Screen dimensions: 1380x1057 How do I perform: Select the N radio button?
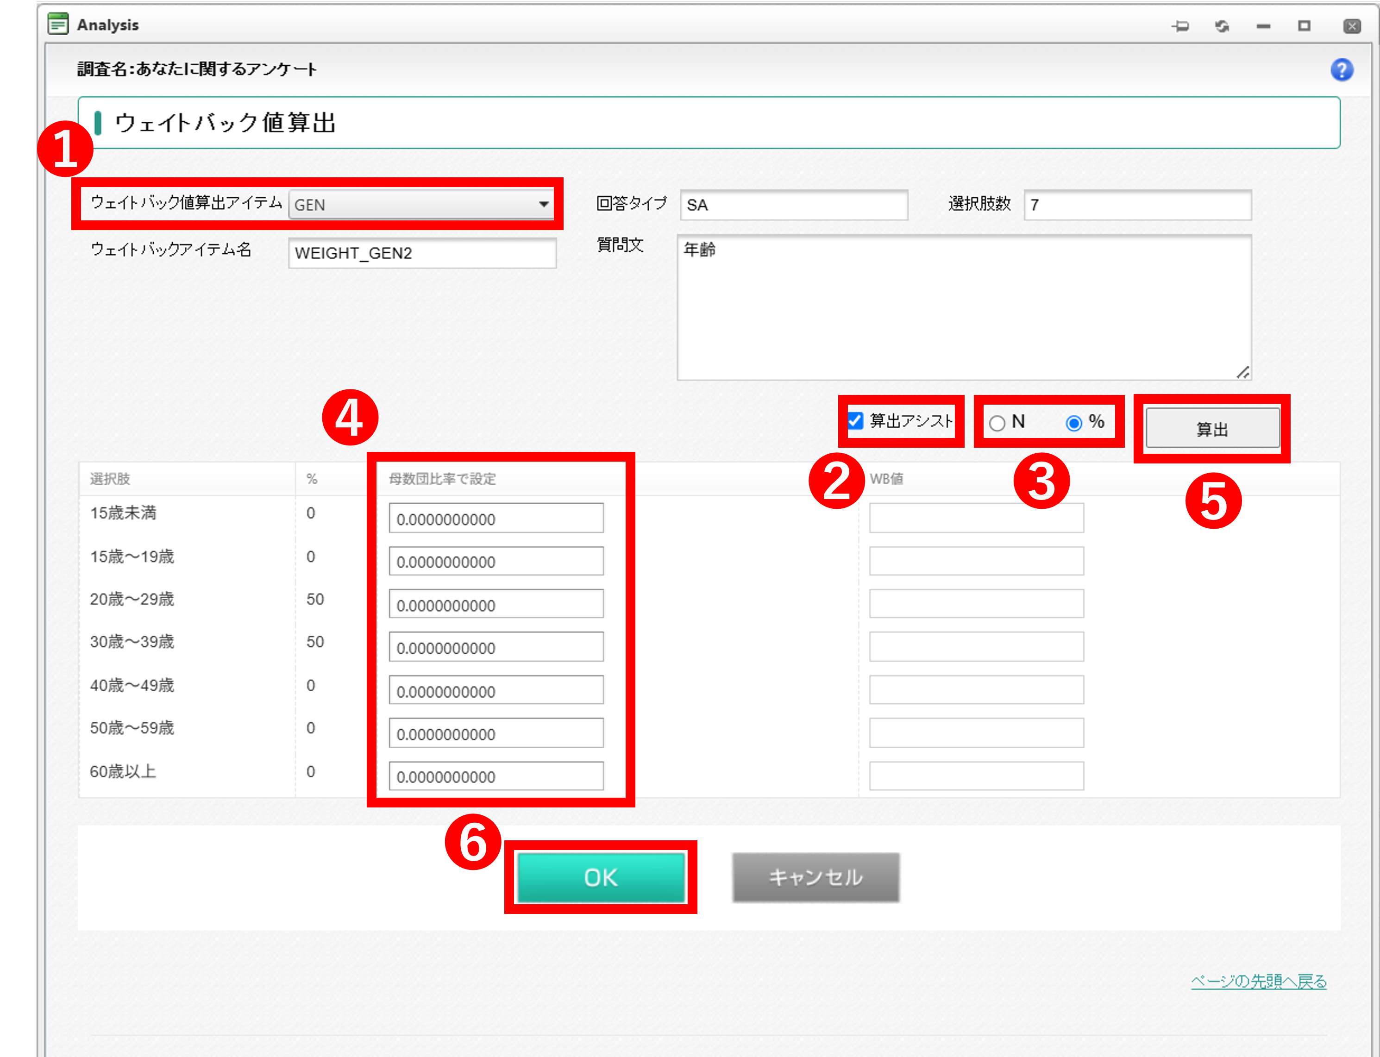tap(997, 423)
